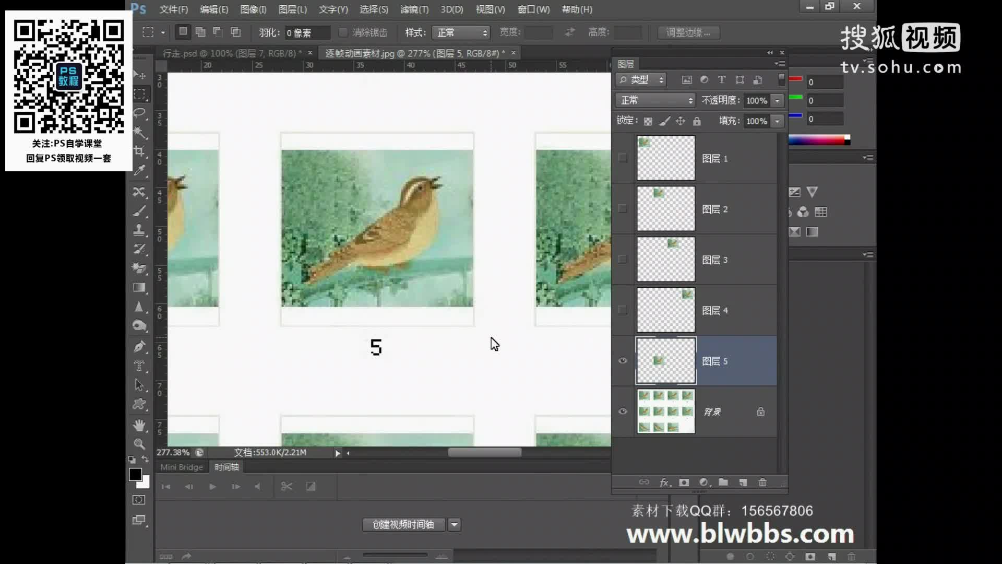Select the Dodge tool
The height and width of the screenshot is (564, 1002).
(x=139, y=326)
